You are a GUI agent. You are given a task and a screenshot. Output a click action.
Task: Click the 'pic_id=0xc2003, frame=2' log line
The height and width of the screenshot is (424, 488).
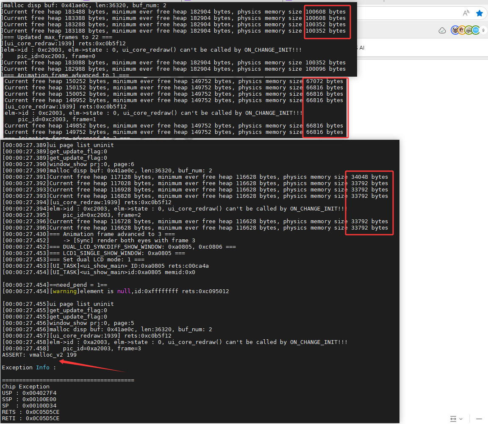click(72, 215)
